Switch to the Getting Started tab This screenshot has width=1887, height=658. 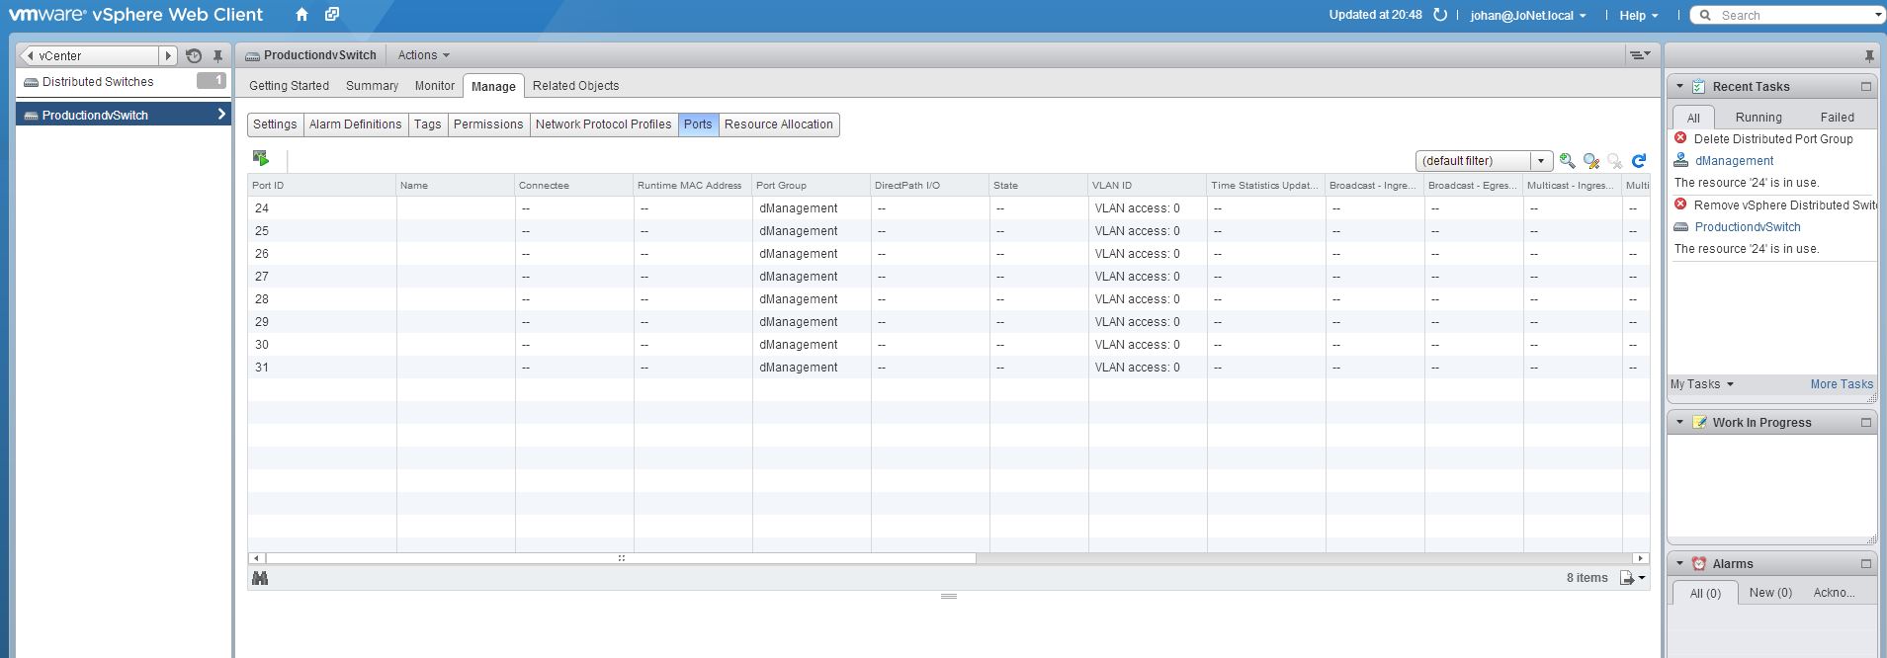(x=289, y=86)
